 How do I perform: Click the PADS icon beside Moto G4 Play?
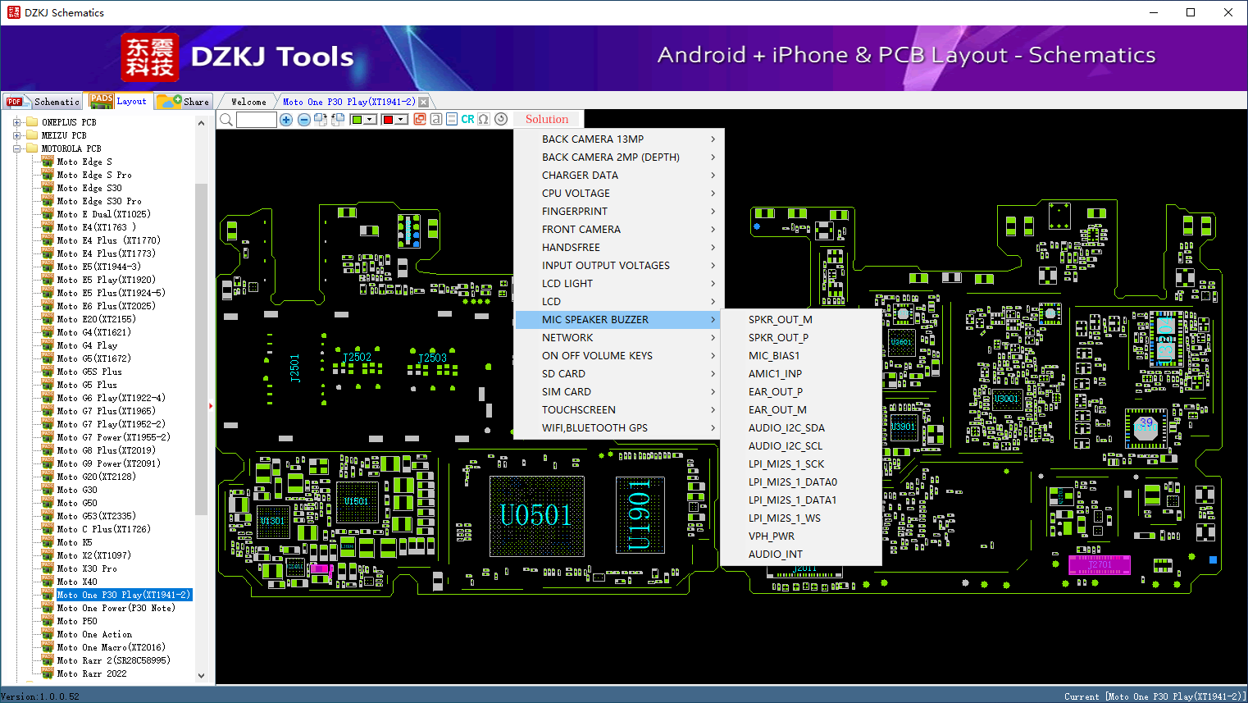pos(48,345)
